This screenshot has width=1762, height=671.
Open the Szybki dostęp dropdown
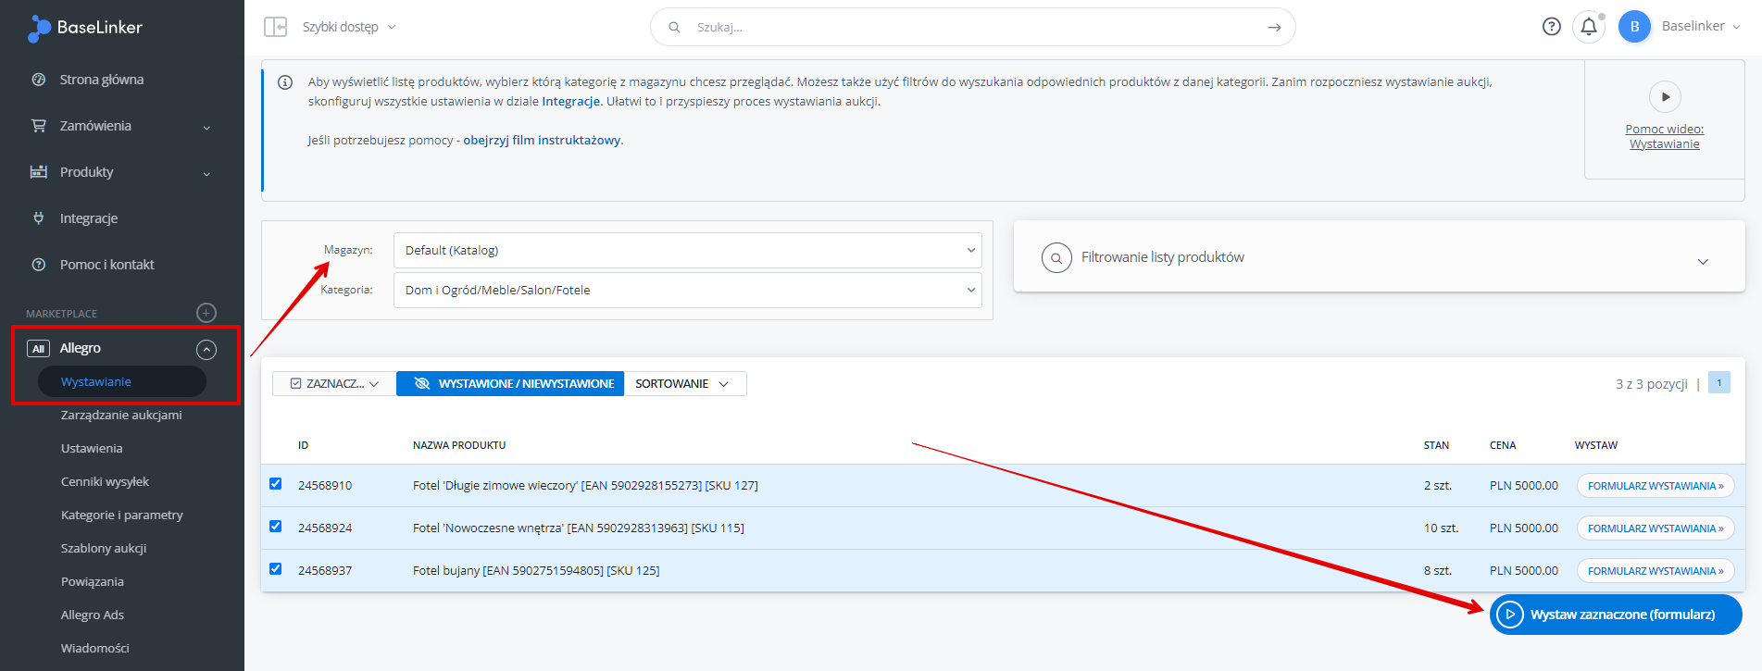tap(349, 27)
